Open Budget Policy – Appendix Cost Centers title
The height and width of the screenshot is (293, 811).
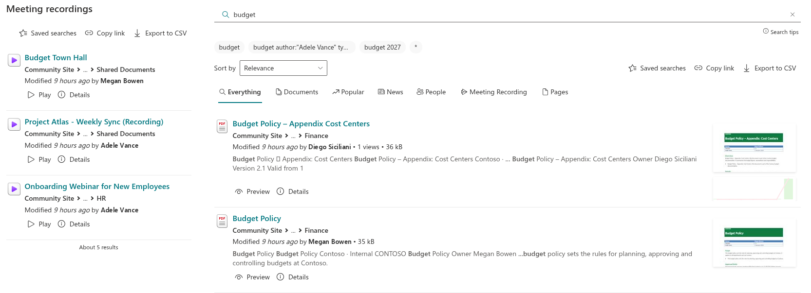(x=301, y=124)
